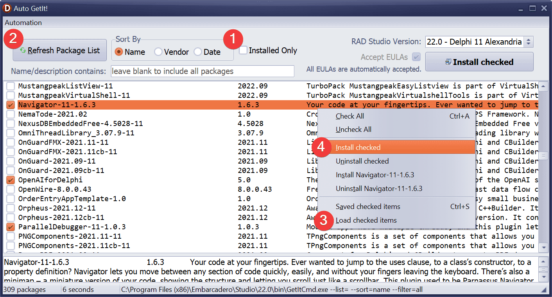Image resolution: width=552 pixels, height=297 pixels.
Task: Enable the Installed Only checkbox
Action: click(x=243, y=50)
